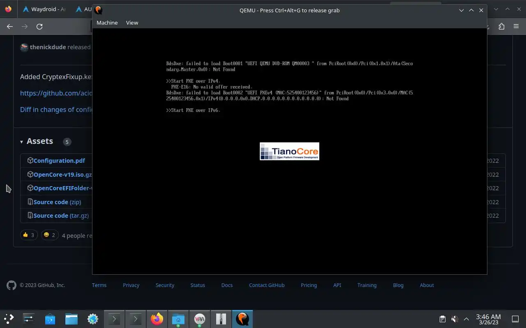Launch the Discover store from the taskbar
The width and height of the screenshot is (526, 328).
tap(50, 319)
